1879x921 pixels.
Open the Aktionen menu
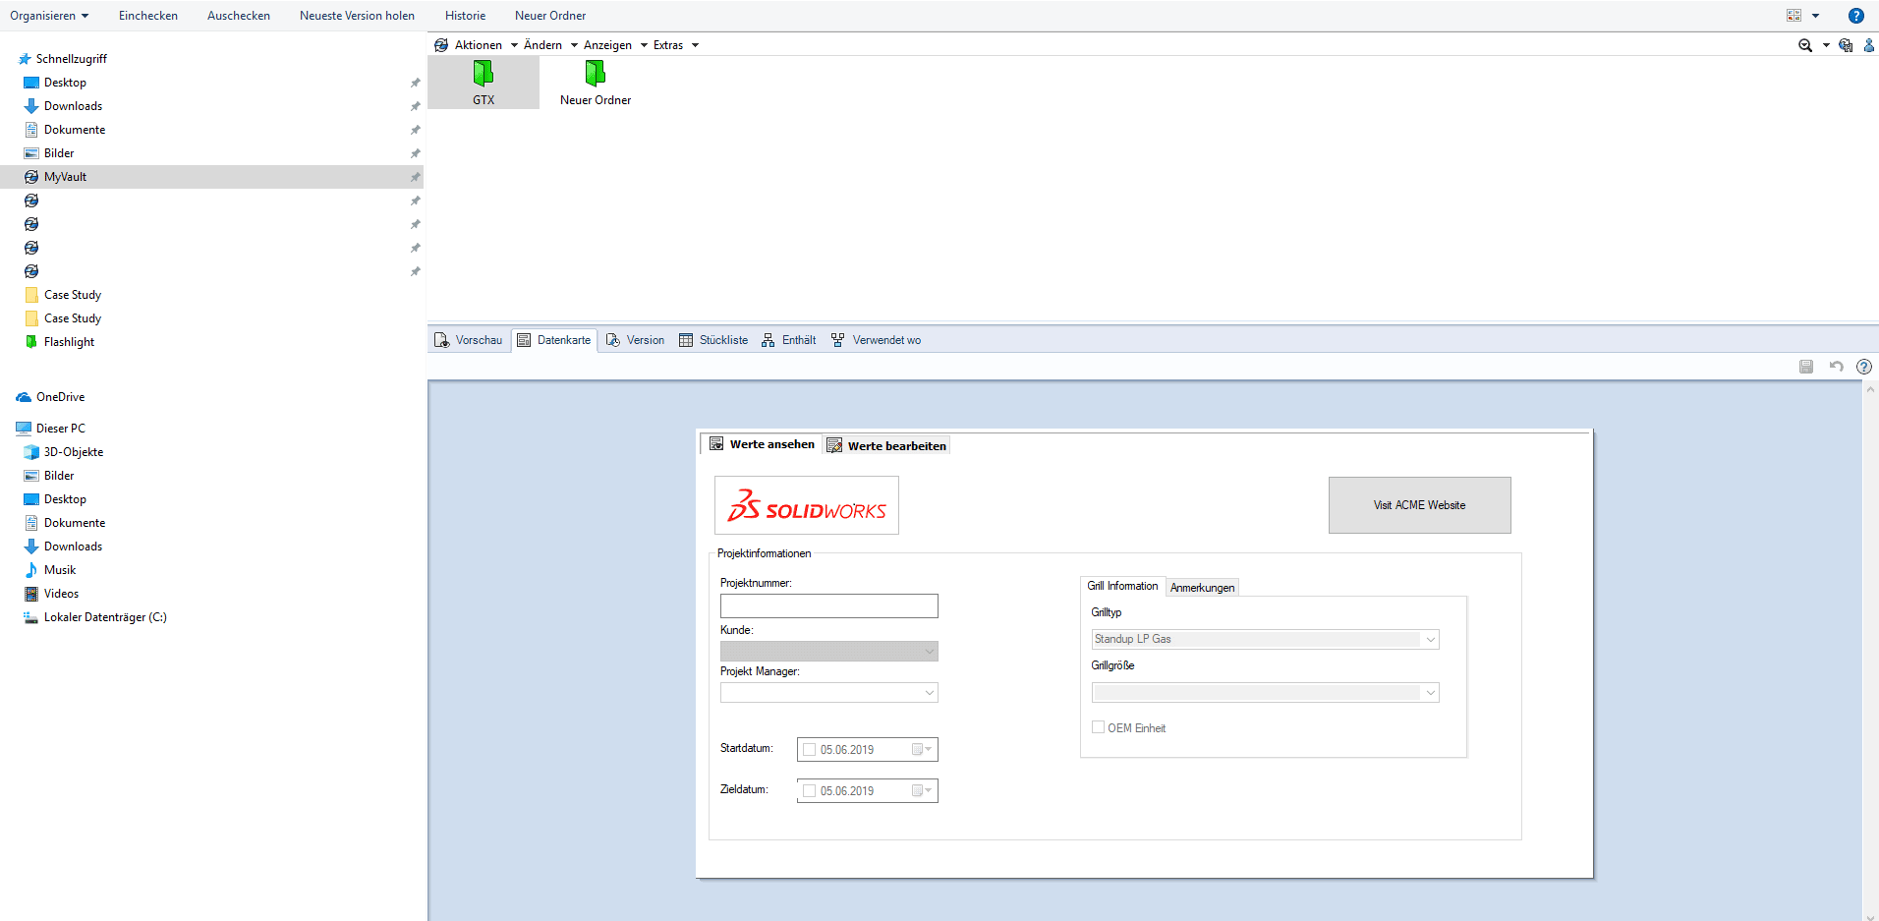click(478, 45)
